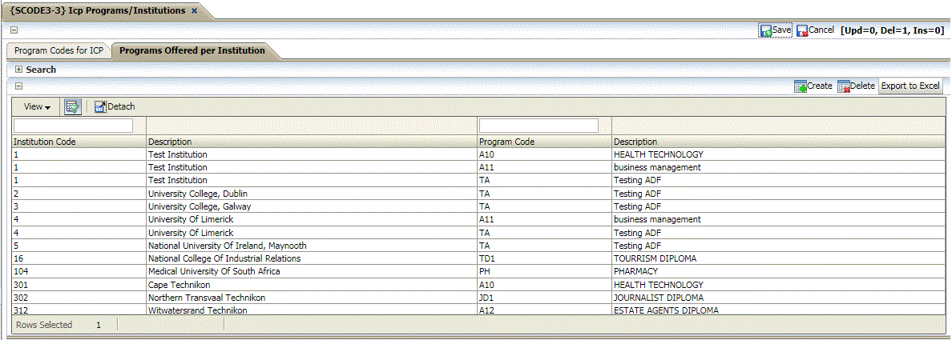This screenshot has width=952, height=340.
Task: Export table to Excel
Action: point(910,86)
